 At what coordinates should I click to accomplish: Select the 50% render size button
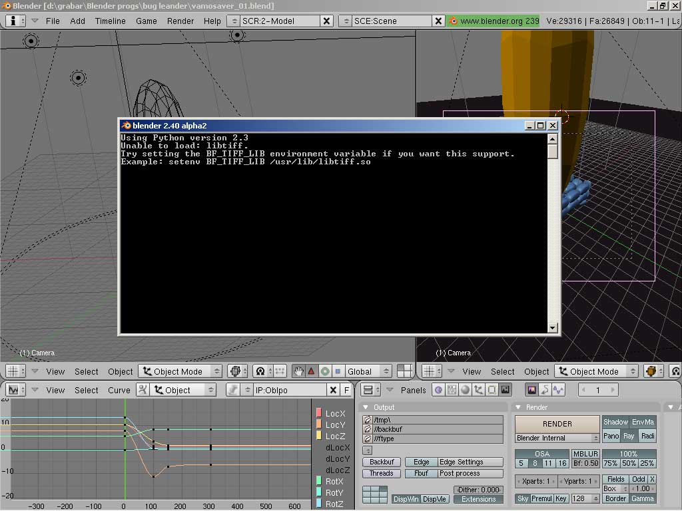coord(629,464)
